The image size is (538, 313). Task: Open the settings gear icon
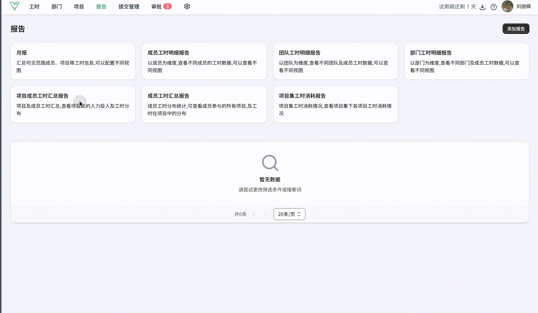click(x=187, y=6)
